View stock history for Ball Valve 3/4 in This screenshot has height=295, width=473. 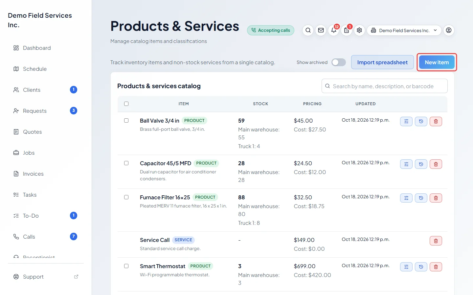[421, 122]
